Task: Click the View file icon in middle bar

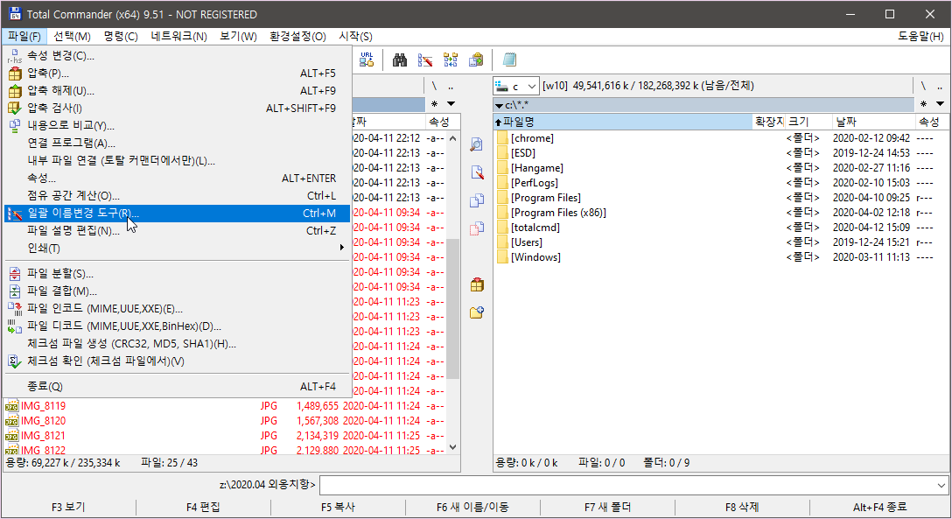Action: 477,144
